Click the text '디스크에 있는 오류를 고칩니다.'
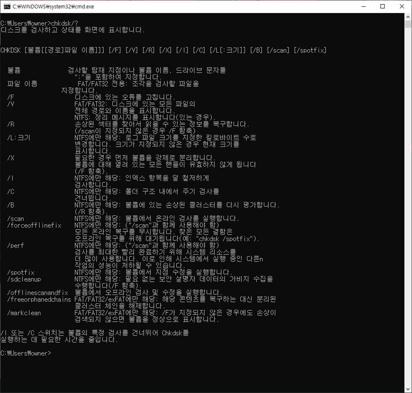Viewport: 412px width, 393px height. tap(125, 97)
